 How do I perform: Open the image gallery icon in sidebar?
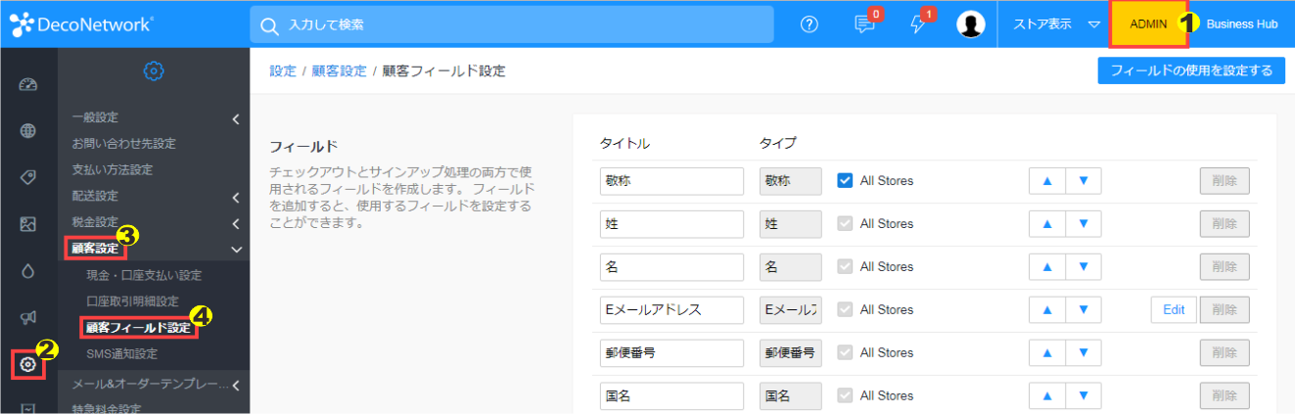[28, 224]
